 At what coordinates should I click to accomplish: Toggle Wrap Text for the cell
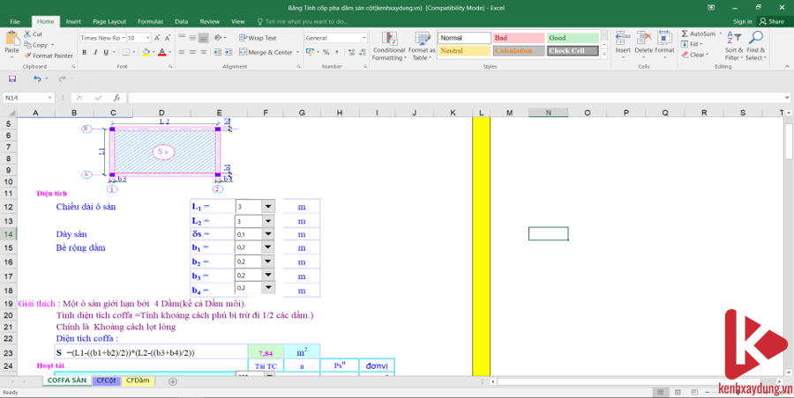pos(243,38)
